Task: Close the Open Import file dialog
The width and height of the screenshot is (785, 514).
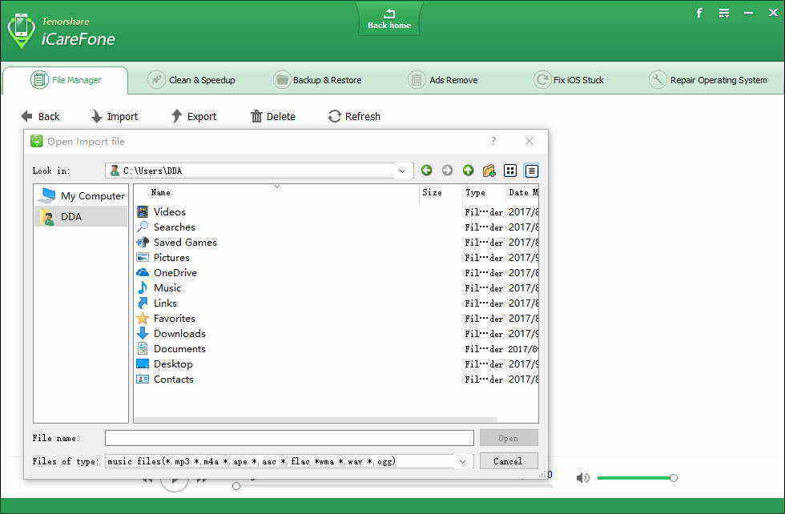Action: pyautogui.click(x=529, y=141)
